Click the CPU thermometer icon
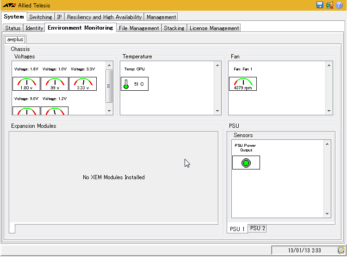The image size is (347, 257). [x=126, y=84]
